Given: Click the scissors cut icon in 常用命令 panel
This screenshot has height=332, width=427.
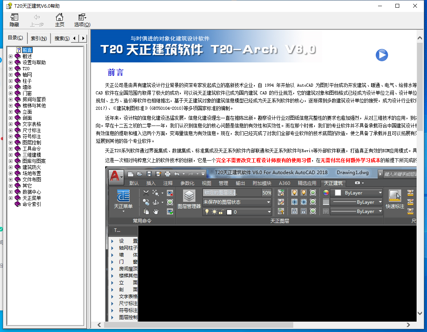Looking at the screenshot, I should pos(145,193).
